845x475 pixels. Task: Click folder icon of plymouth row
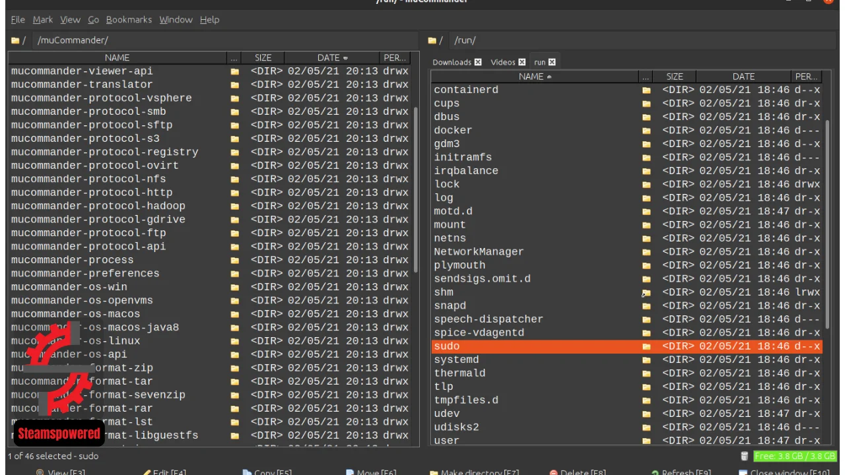[x=646, y=265]
